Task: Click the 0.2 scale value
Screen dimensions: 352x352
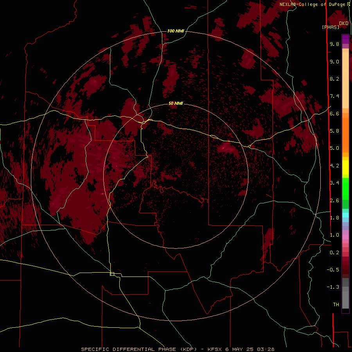Action: click(x=334, y=253)
